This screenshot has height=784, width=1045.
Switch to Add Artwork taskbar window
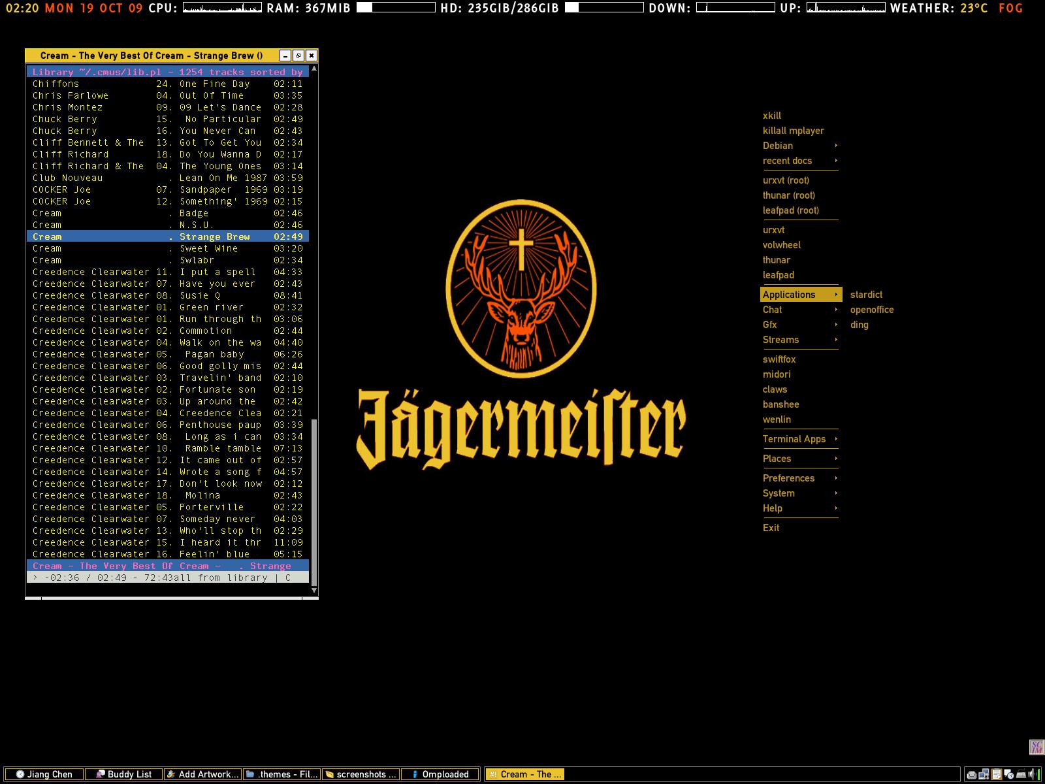[202, 774]
